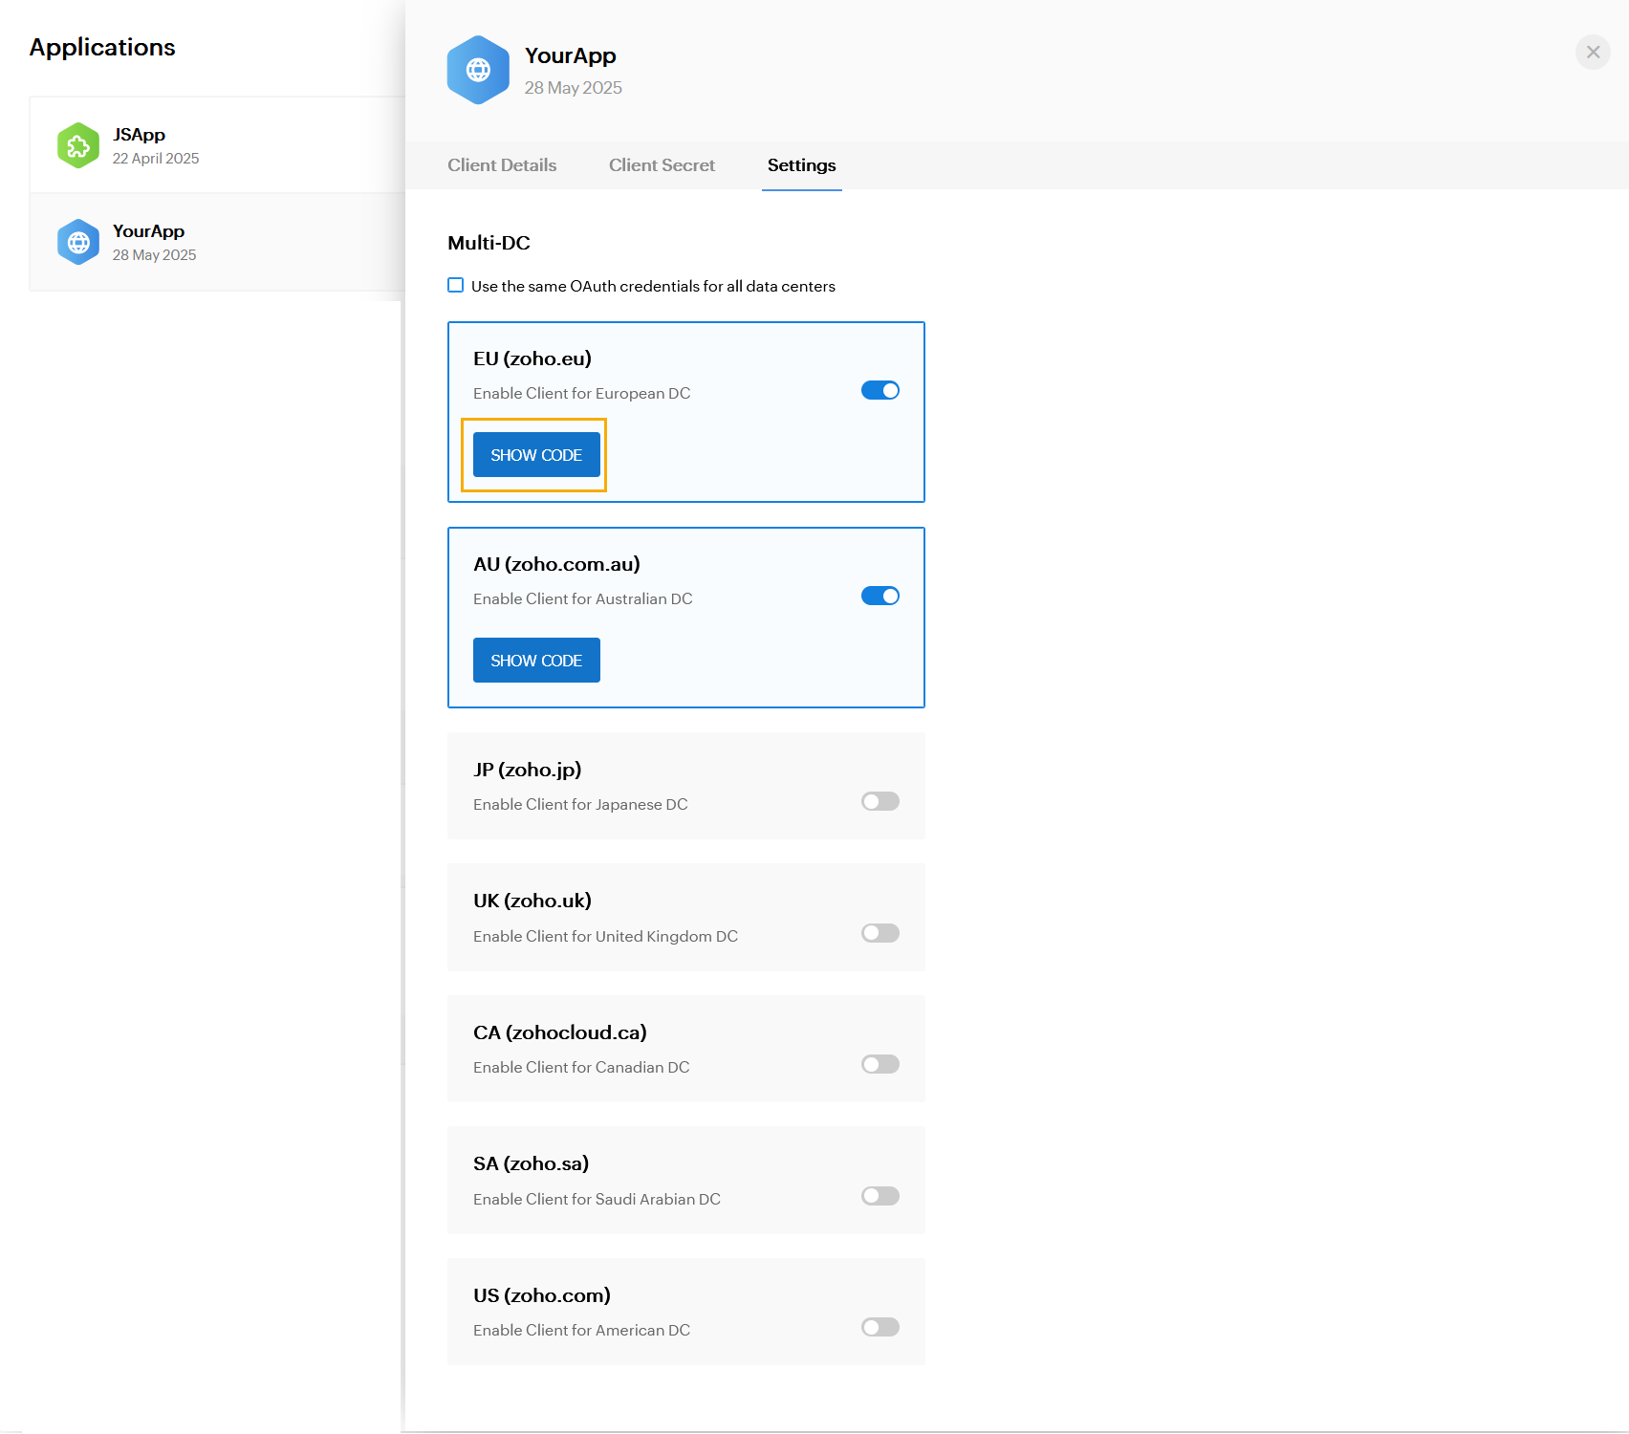
Task: Turn on the US American DC toggle
Action: tap(880, 1328)
